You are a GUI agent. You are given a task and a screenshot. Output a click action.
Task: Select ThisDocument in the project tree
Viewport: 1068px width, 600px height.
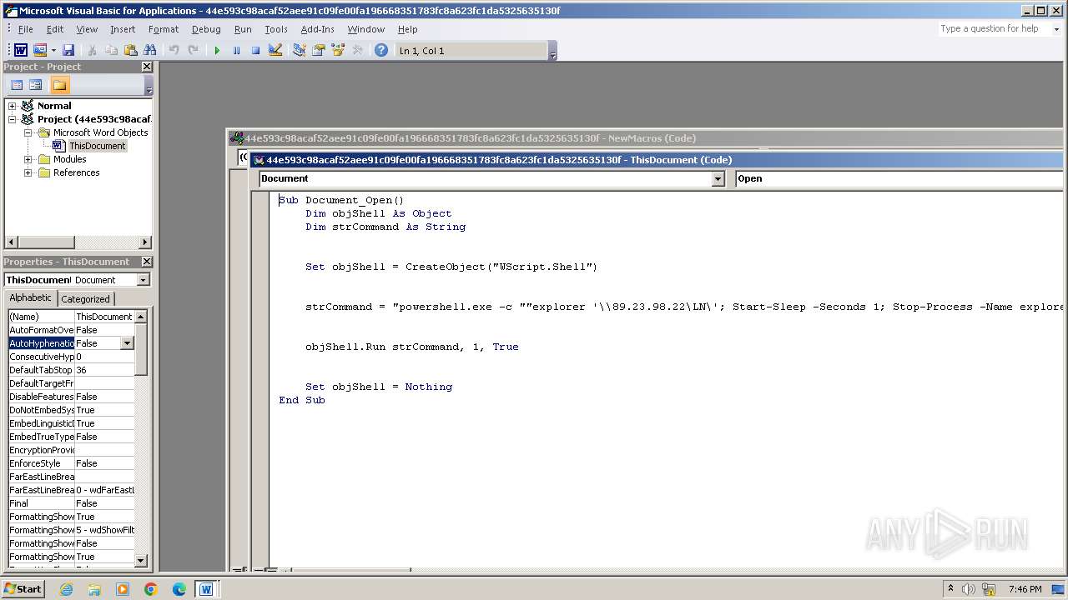97,146
